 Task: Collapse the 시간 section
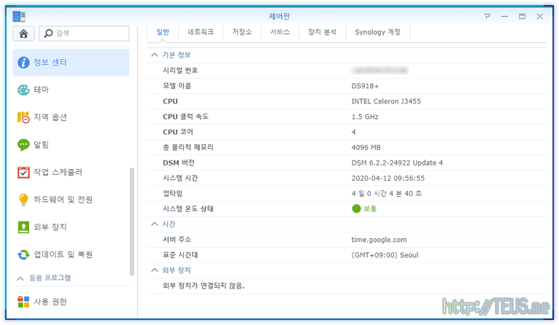(x=155, y=224)
